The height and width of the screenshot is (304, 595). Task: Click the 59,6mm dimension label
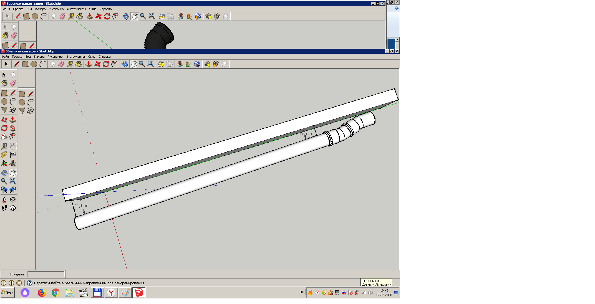(304, 134)
